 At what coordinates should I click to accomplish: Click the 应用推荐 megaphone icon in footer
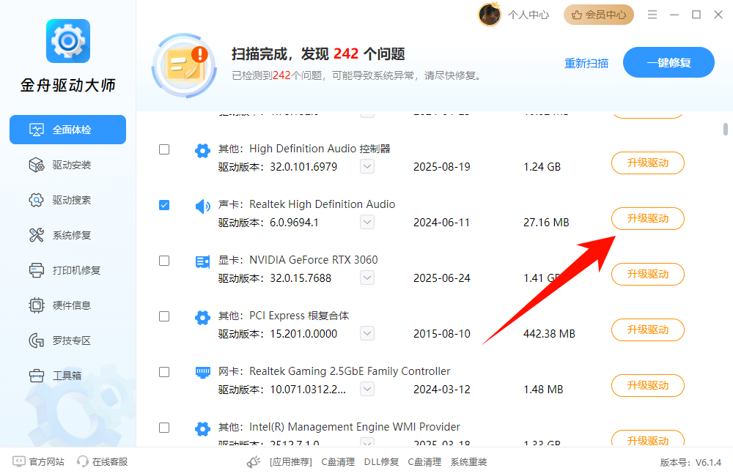(x=254, y=462)
